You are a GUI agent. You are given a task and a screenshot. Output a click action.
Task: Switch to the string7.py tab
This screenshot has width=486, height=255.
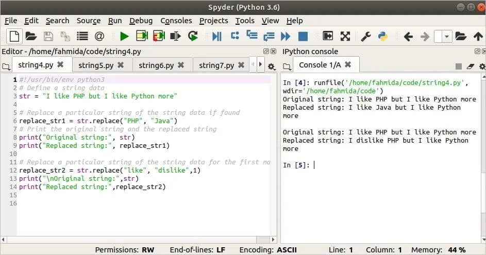(x=216, y=65)
